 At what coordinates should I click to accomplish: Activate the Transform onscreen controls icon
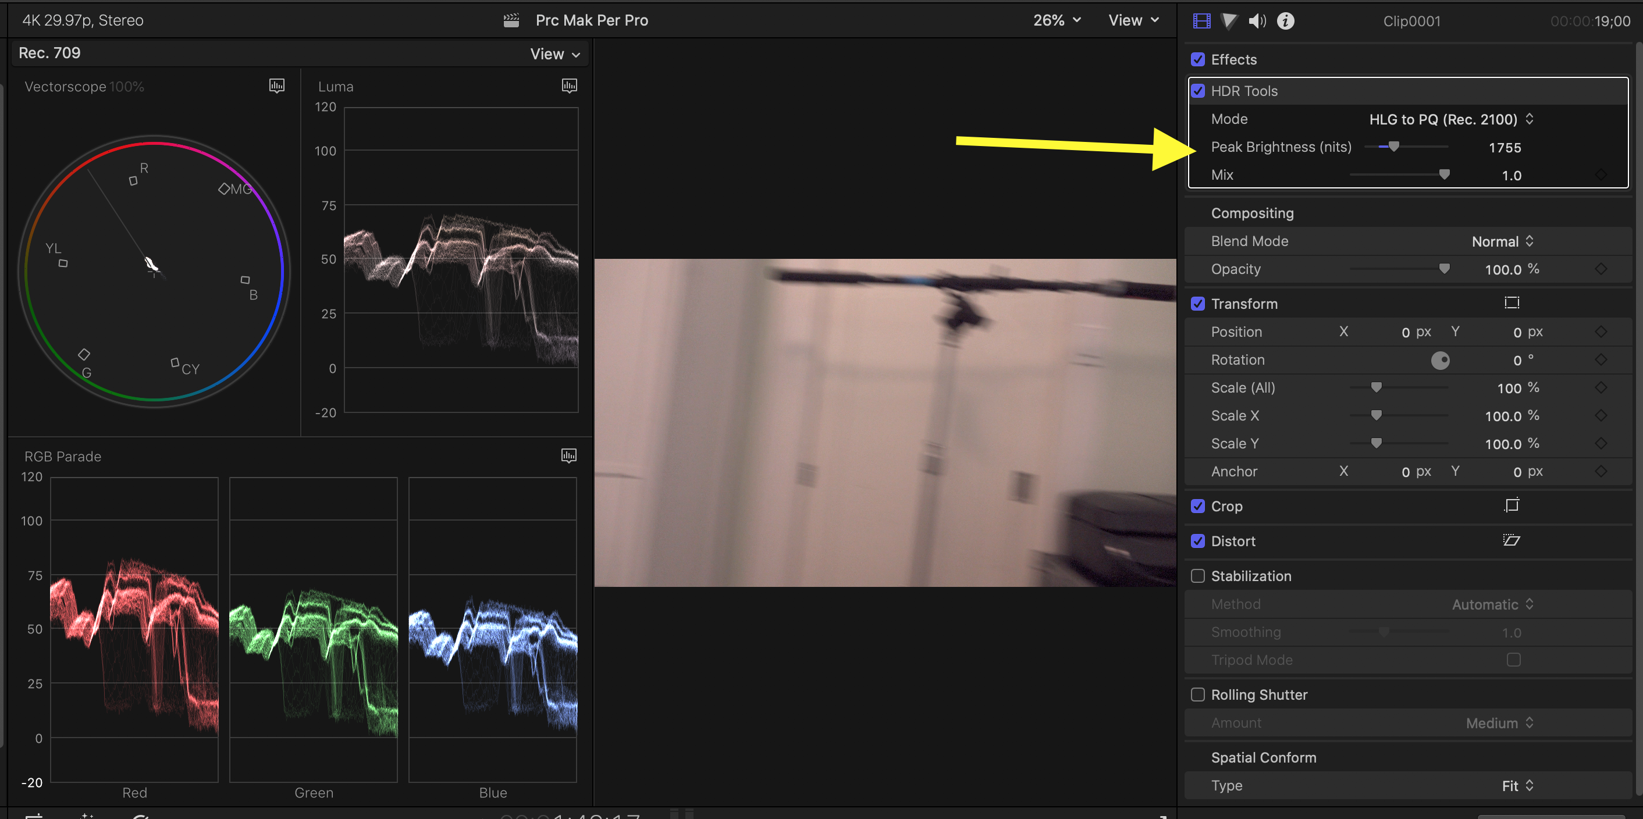click(x=1511, y=303)
